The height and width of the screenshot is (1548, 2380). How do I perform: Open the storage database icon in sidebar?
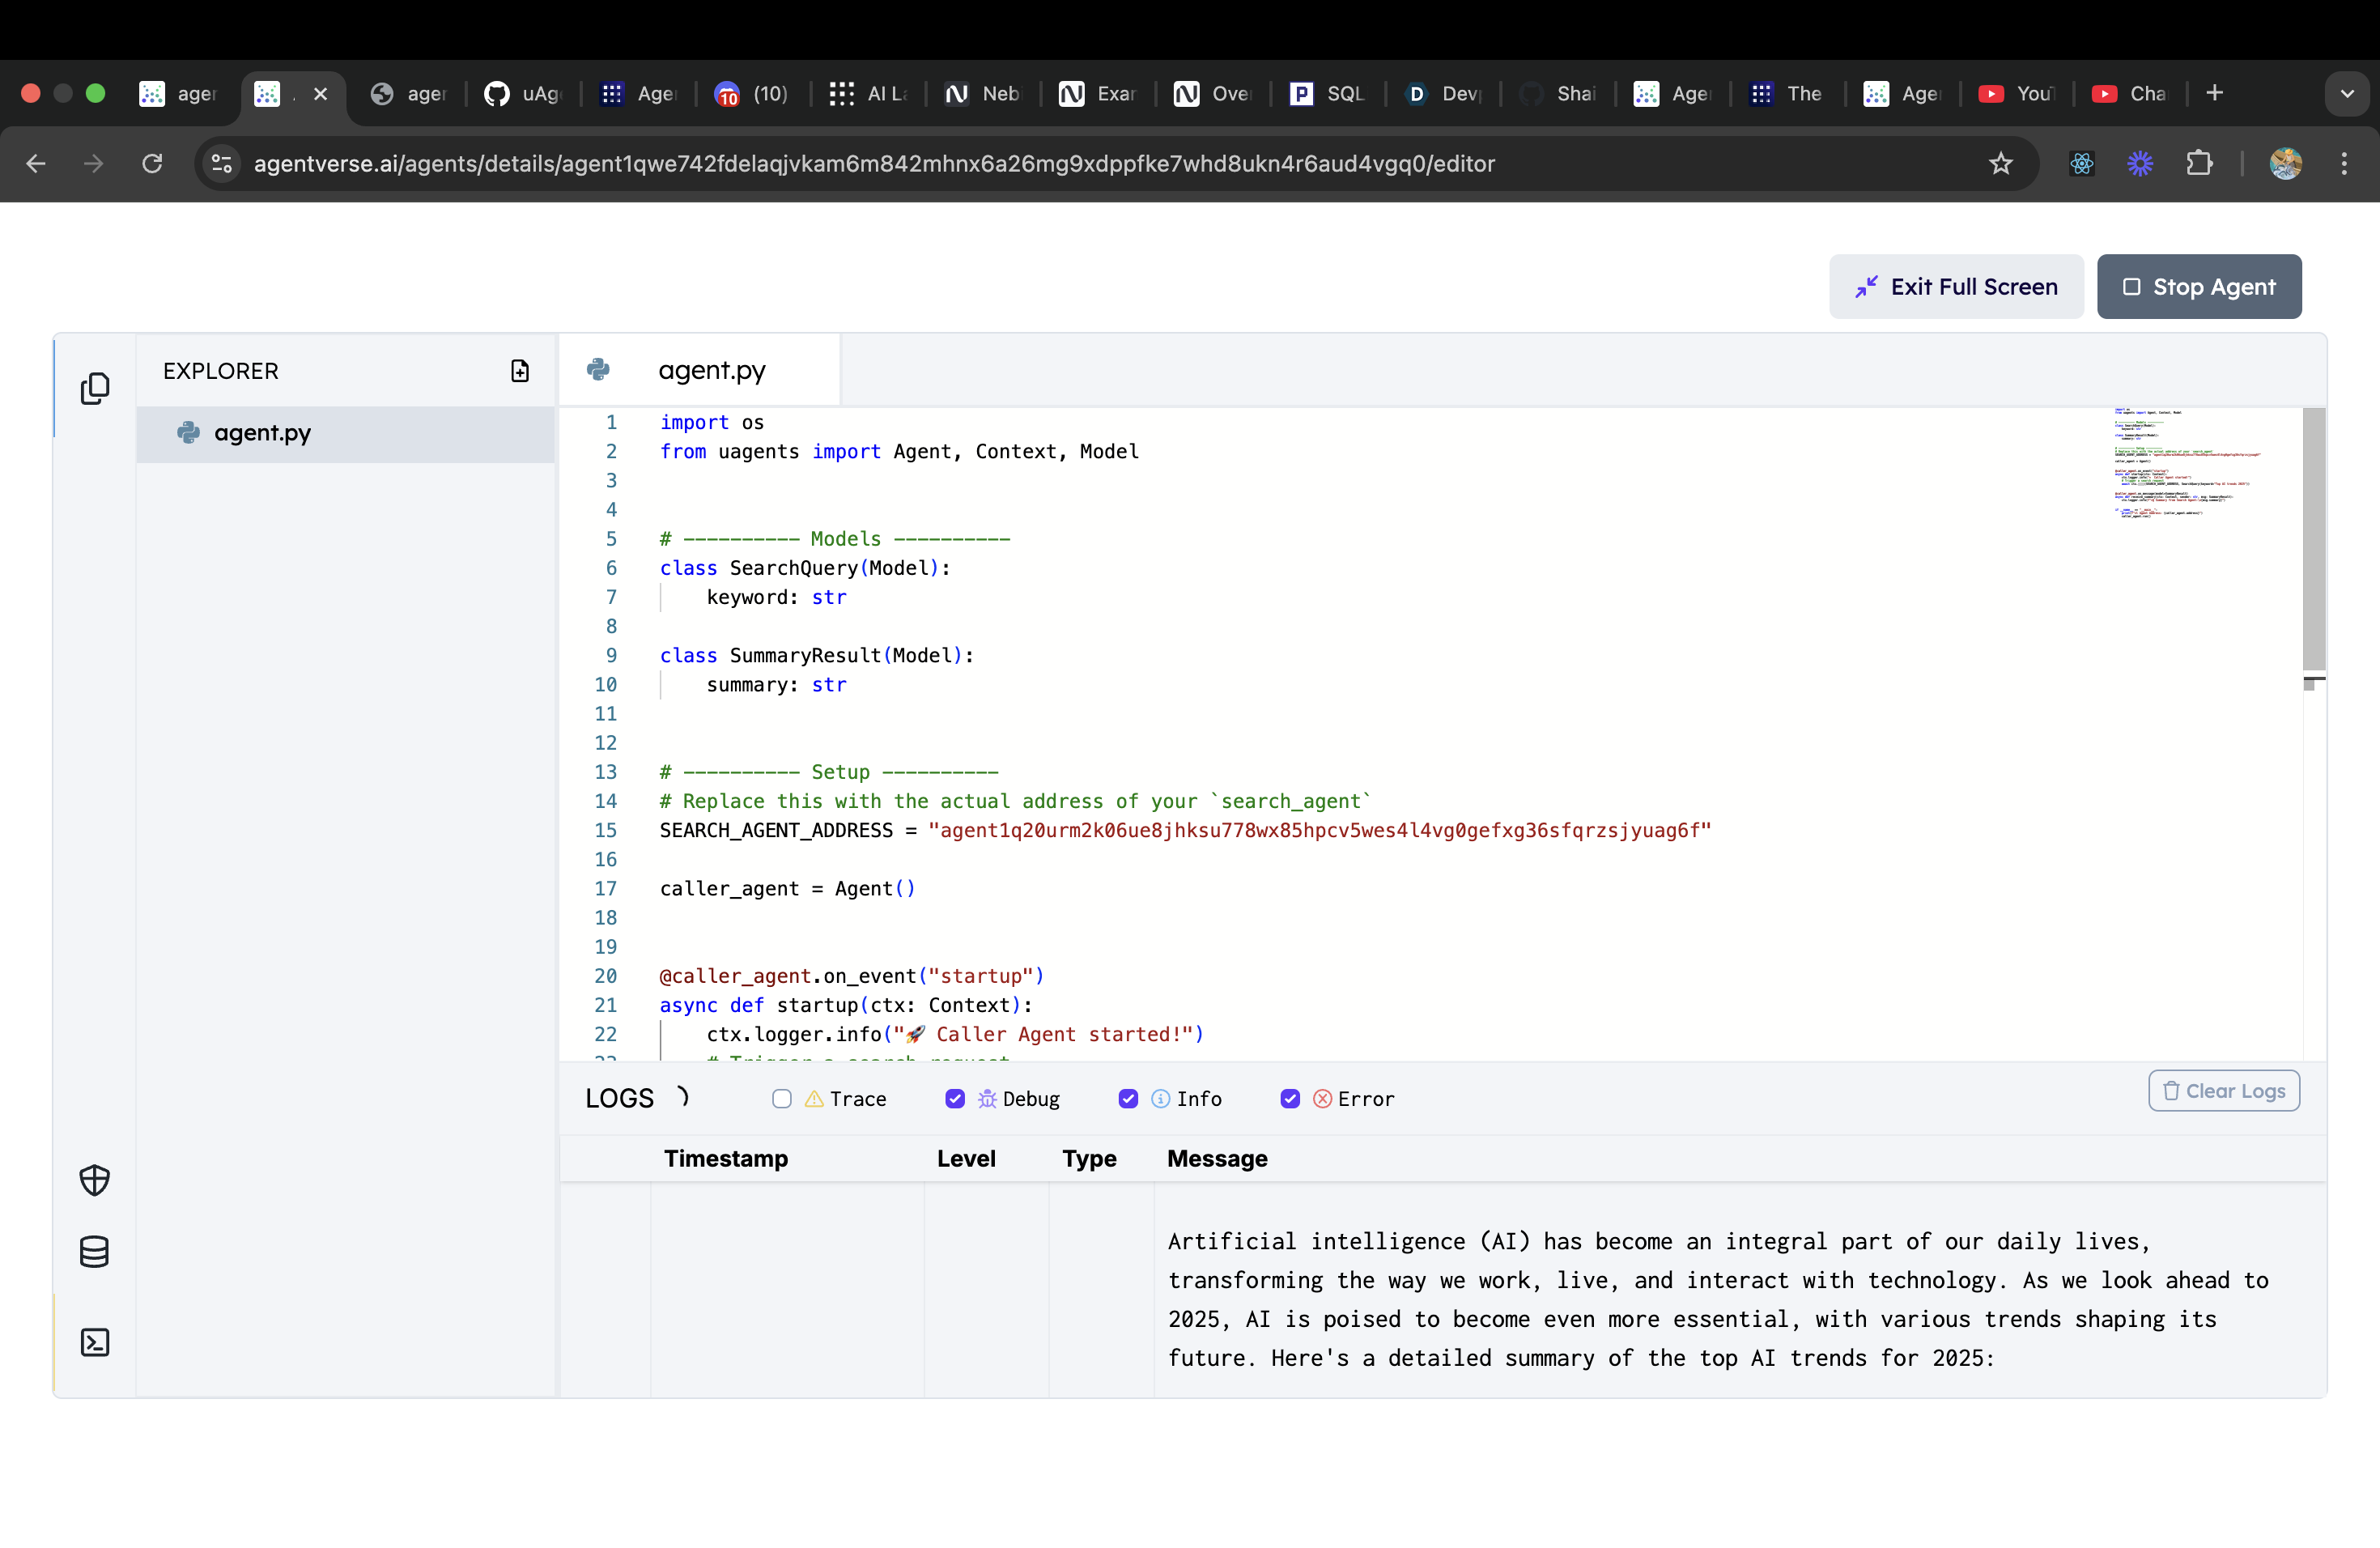94,1252
